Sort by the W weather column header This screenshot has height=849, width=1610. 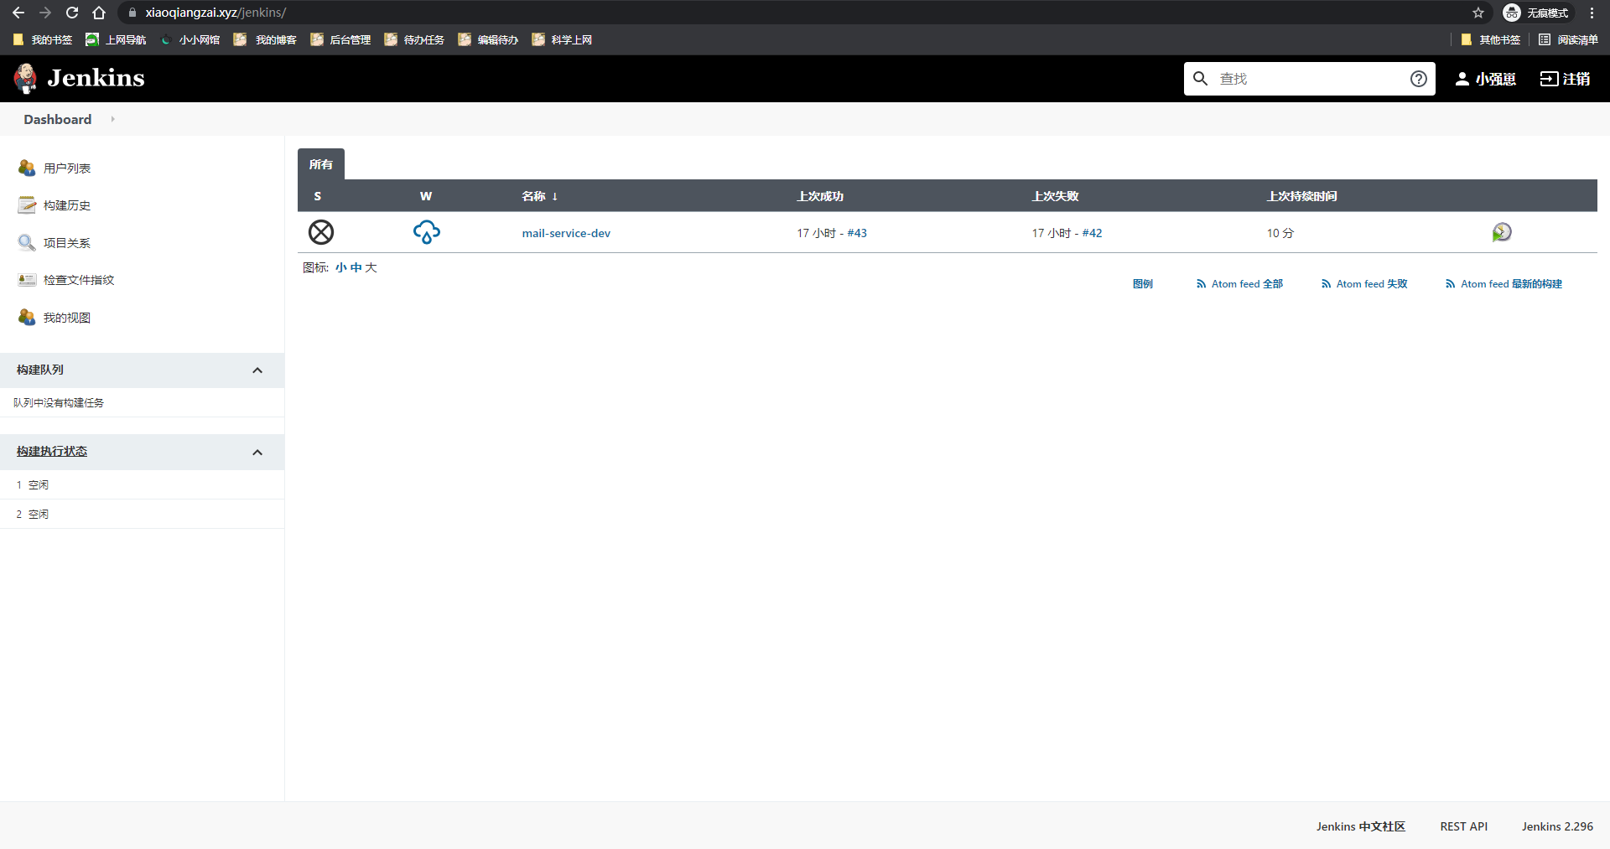click(426, 196)
